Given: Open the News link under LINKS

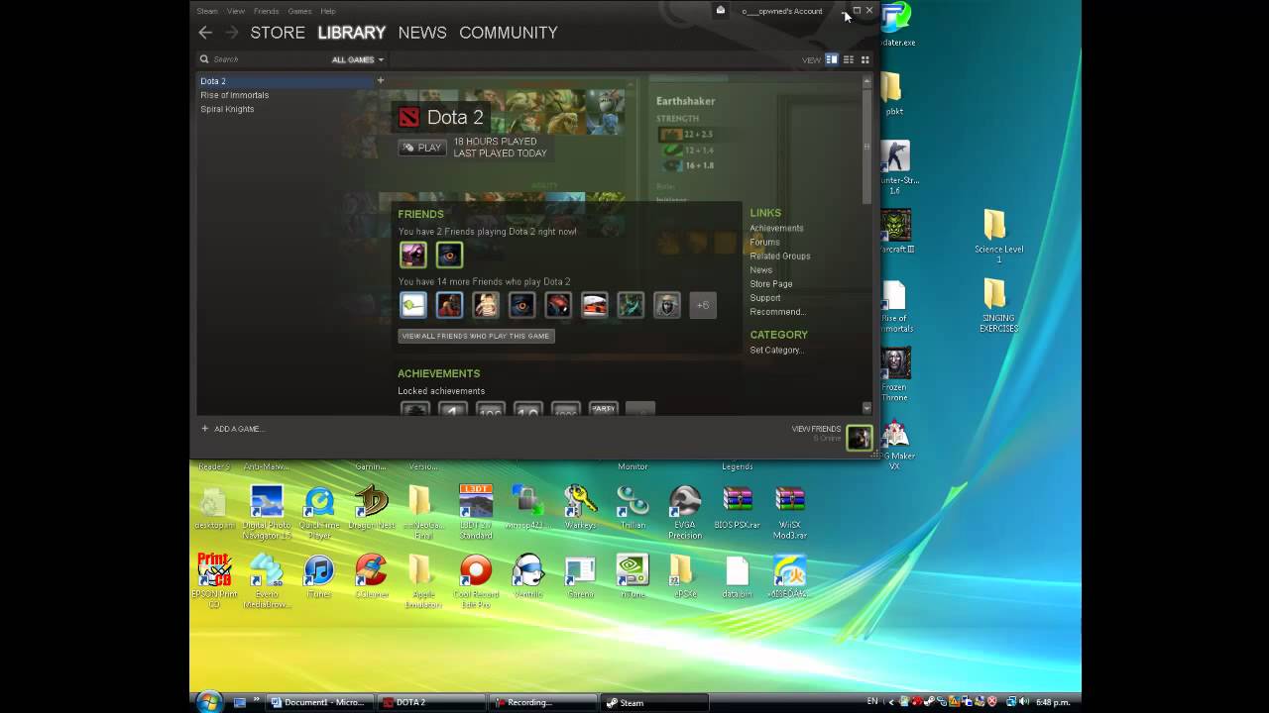Looking at the screenshot, I should [x=760, y=270].
